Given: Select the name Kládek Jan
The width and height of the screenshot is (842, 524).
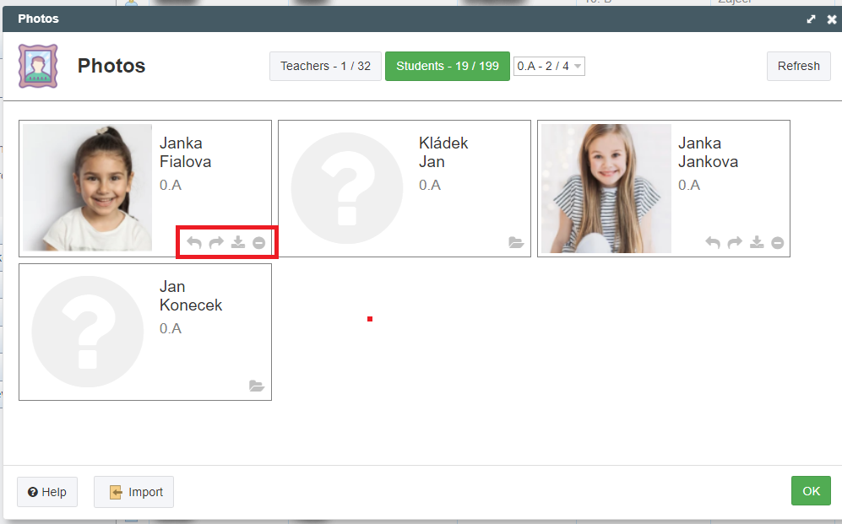Looking at the screenshot, I should pos(443,153).
